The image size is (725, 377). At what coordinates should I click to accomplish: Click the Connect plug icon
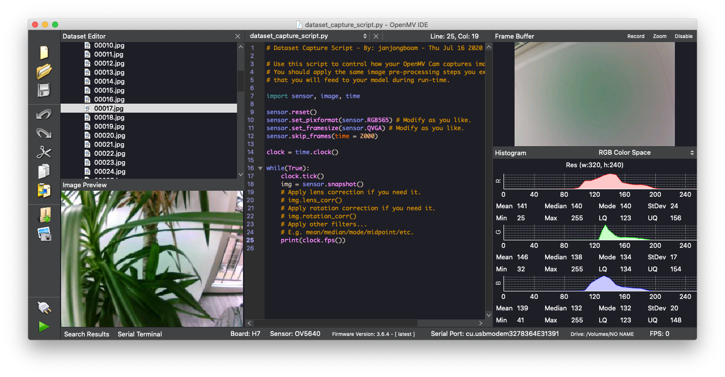[x=44, y=307]
